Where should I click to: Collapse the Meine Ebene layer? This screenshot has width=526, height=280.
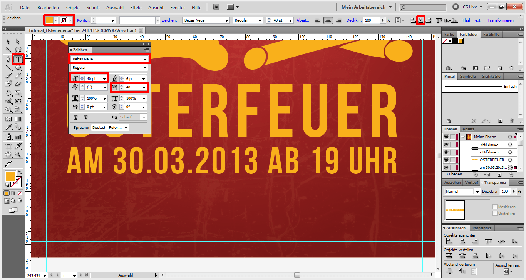tap(462, 137)
